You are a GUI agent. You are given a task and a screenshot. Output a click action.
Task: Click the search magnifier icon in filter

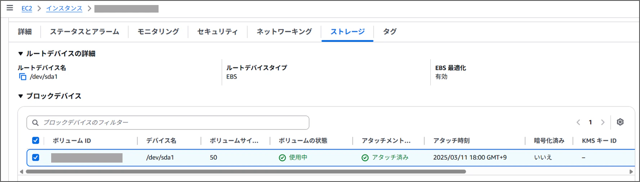pyautogui.click(x=35, y=123)
